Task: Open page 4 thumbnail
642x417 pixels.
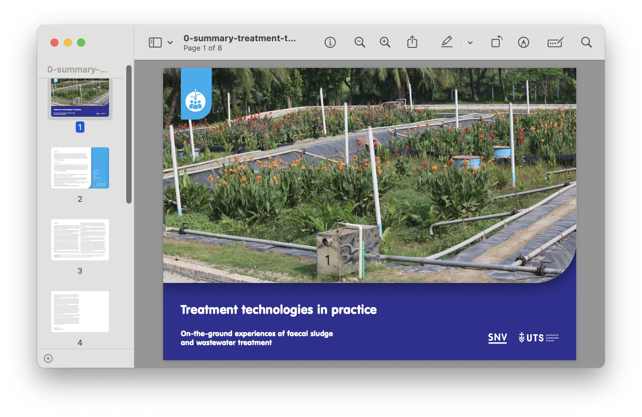Action: coord(80,311)
